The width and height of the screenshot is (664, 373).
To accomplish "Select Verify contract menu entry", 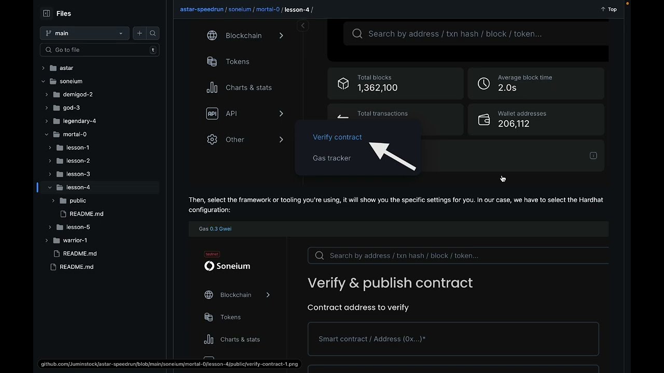I will pyautogui.click(x=337, y=137).
